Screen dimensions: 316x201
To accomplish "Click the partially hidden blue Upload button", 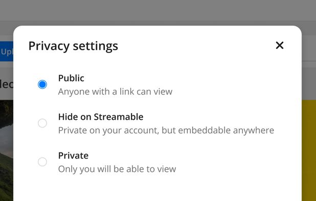I will tap(7, 51).
